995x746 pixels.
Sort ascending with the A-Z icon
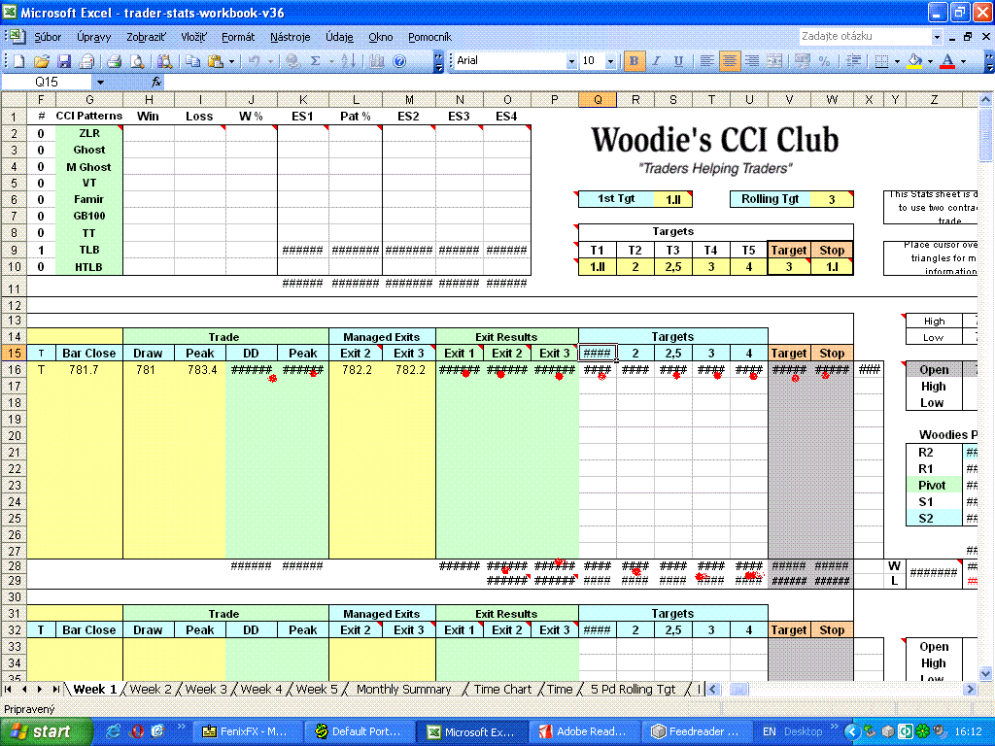[349, 61]
